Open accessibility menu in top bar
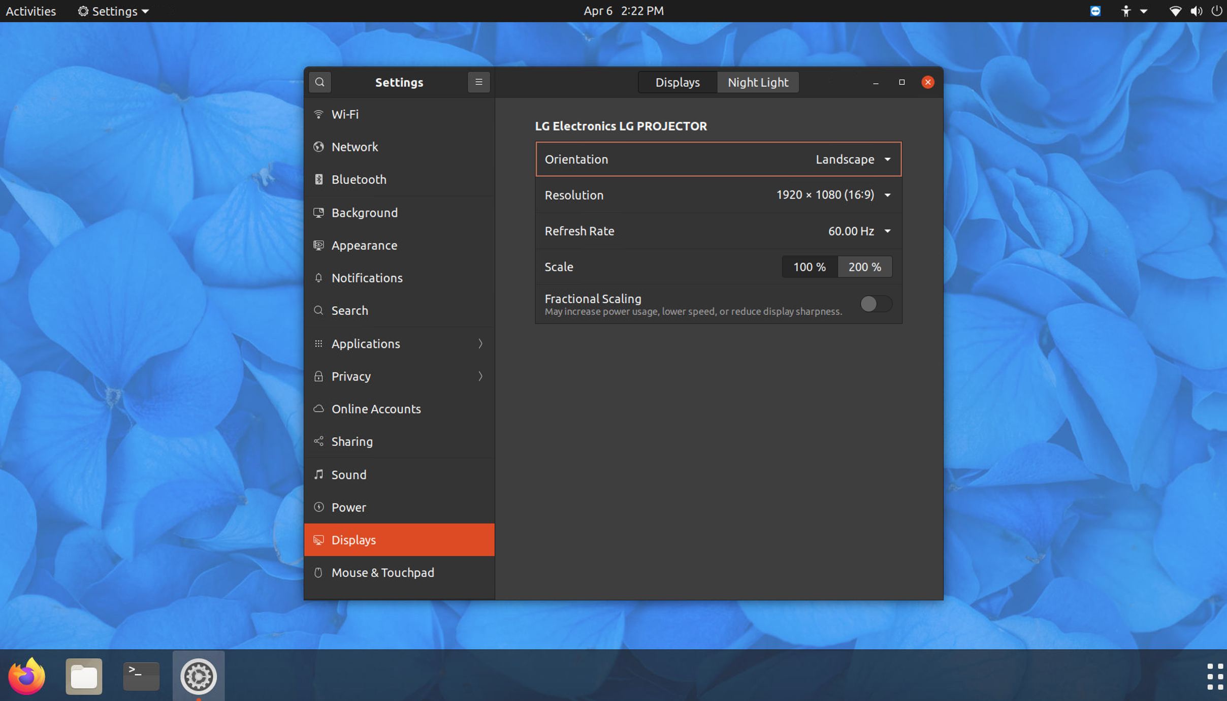This screenshot has height=701, width=1227. point(1126,11)
